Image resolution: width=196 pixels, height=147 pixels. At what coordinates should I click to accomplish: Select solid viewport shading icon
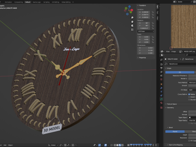coord(117,145)
